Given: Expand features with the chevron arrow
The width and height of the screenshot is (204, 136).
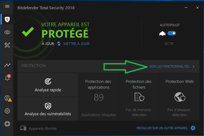Looking at the screenshot, I should tap(194, 67).
